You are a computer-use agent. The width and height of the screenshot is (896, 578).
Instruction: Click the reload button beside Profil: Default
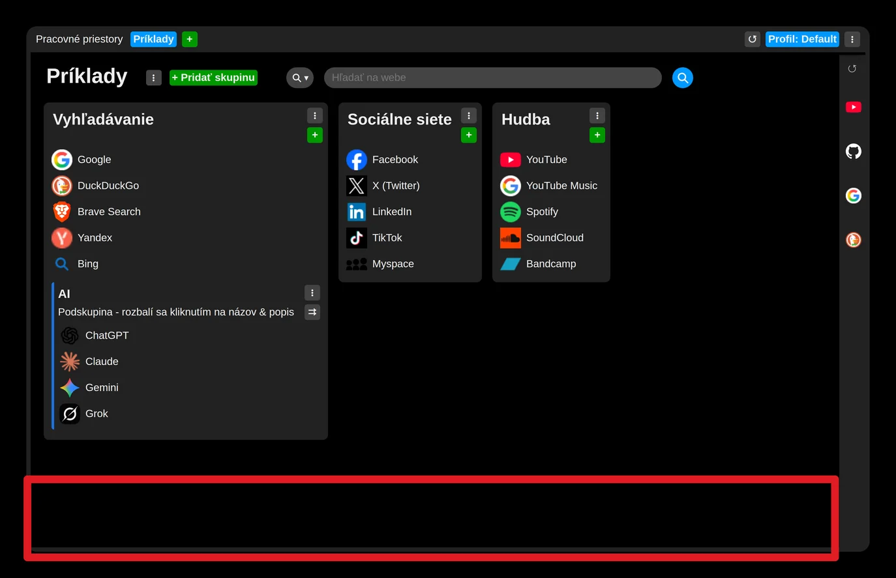[753, 39]
